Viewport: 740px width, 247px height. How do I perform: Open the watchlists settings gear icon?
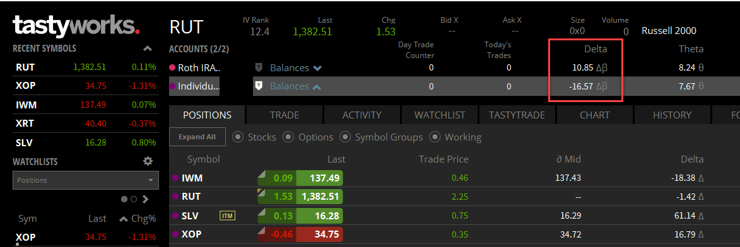(x=148, y=161)
